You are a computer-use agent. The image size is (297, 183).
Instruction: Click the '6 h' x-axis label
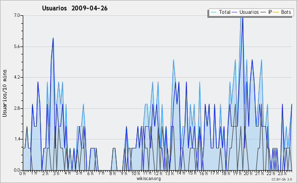[x=90, y=174]
